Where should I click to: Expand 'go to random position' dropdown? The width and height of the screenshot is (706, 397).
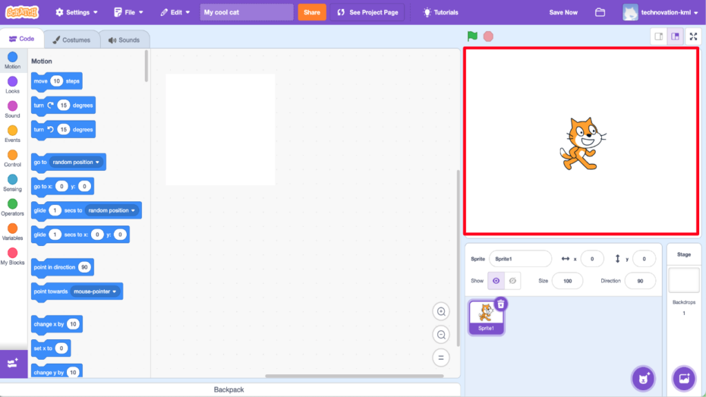(x=76, y=162)
